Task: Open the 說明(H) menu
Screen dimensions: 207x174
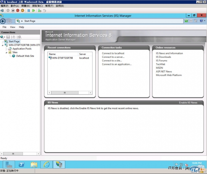Action: click(x=60, y=6)
